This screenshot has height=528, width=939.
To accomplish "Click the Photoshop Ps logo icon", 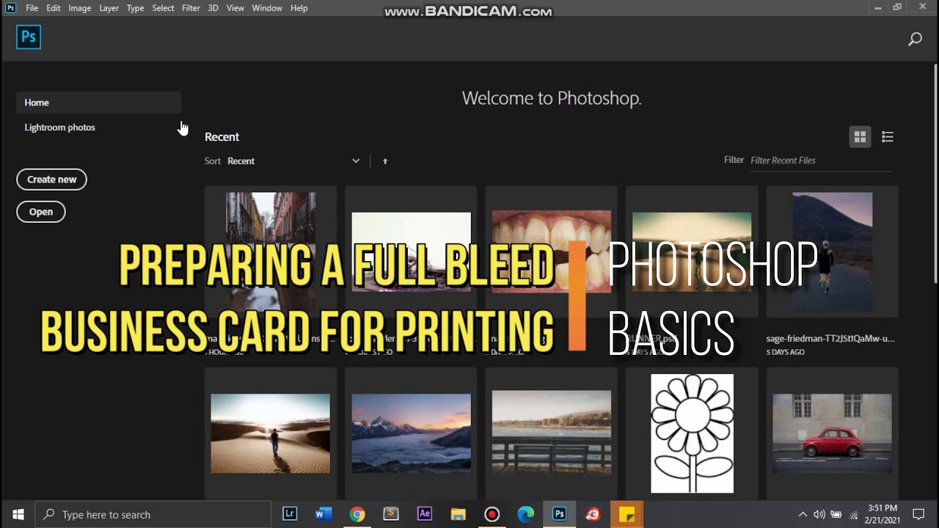I will [29, 37].
